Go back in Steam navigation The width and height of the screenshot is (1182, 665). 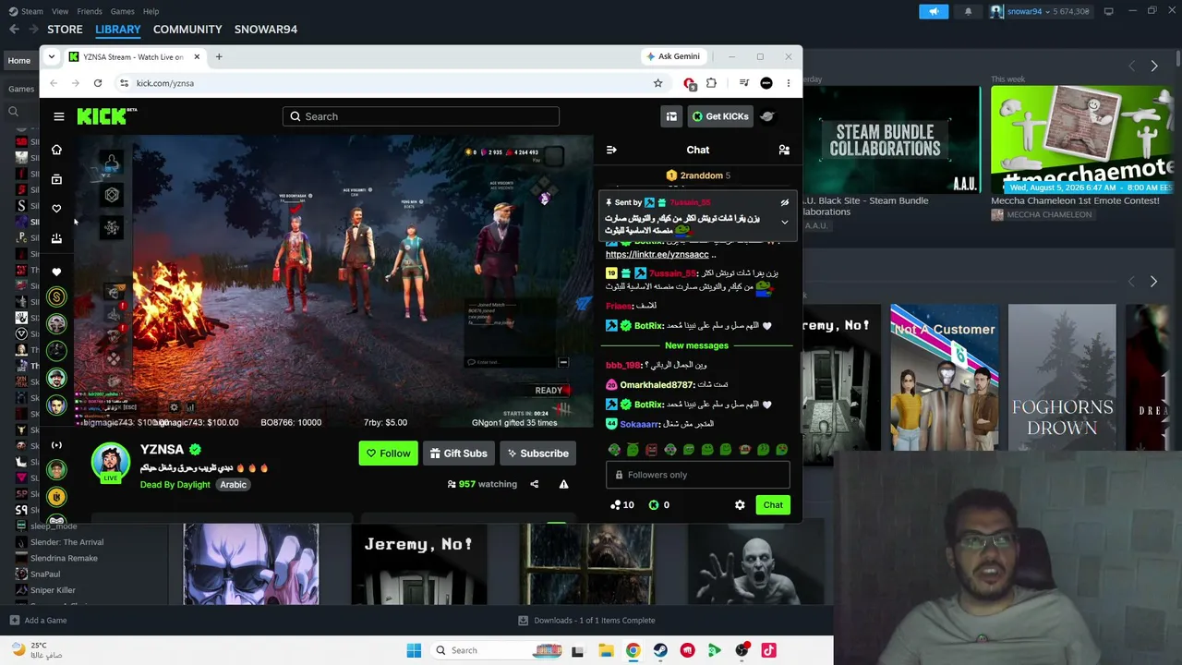click(14, 30)
